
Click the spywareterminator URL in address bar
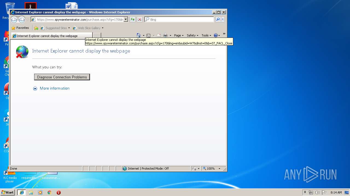80,20
